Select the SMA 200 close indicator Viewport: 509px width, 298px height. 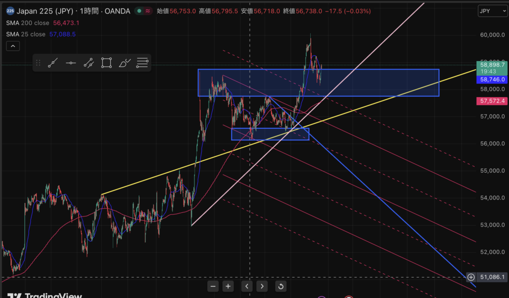point(27,23)
